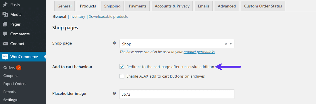Open the Shop page dropdown arrow
This screenshot has width=316, height=104.
(231, 44)
